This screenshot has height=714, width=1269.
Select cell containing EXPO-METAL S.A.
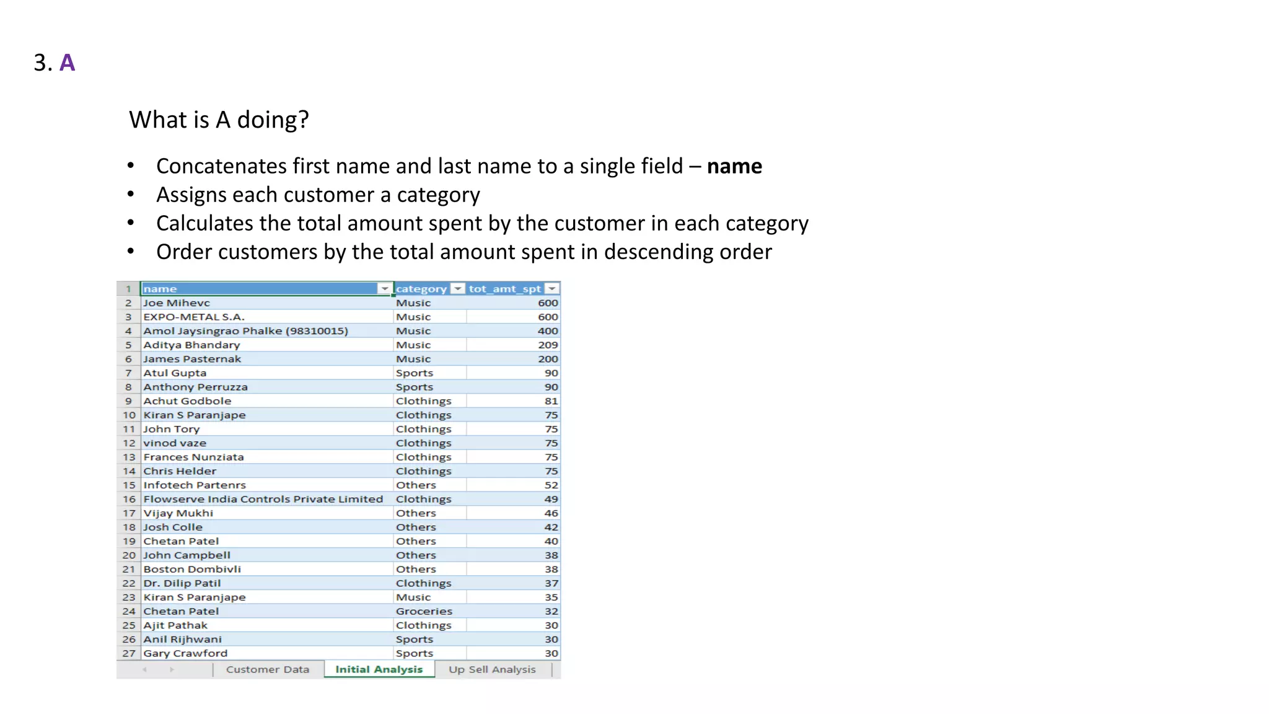267,317
